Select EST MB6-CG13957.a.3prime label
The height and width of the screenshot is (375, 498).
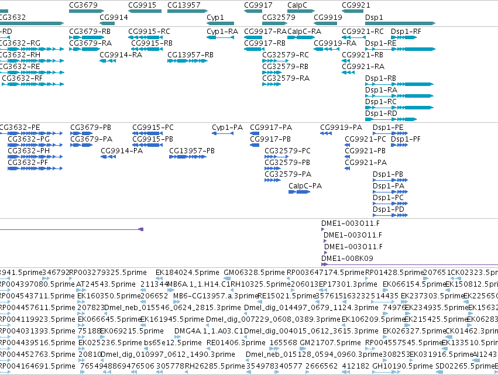[216, 296]
